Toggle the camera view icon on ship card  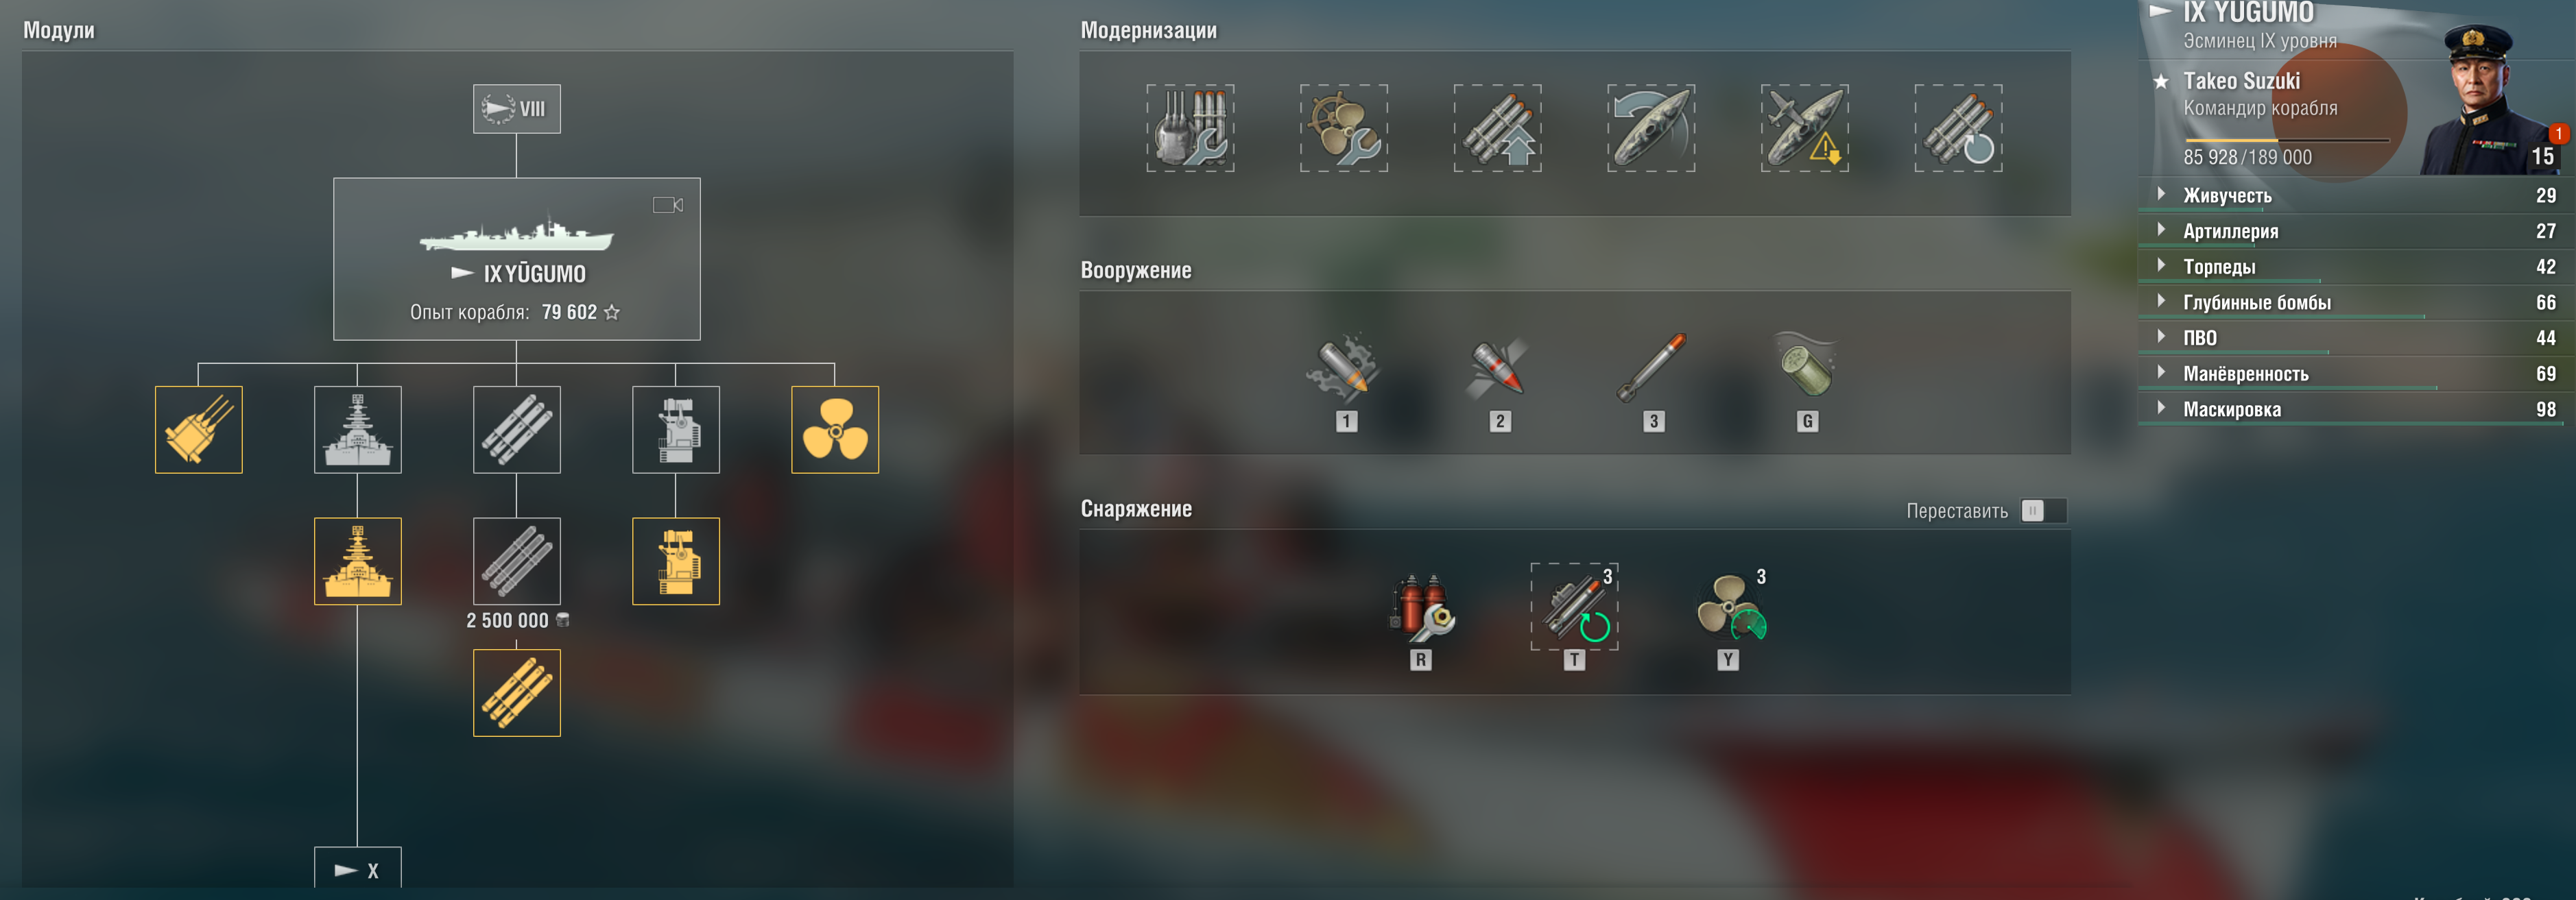(x=667, y=205)
